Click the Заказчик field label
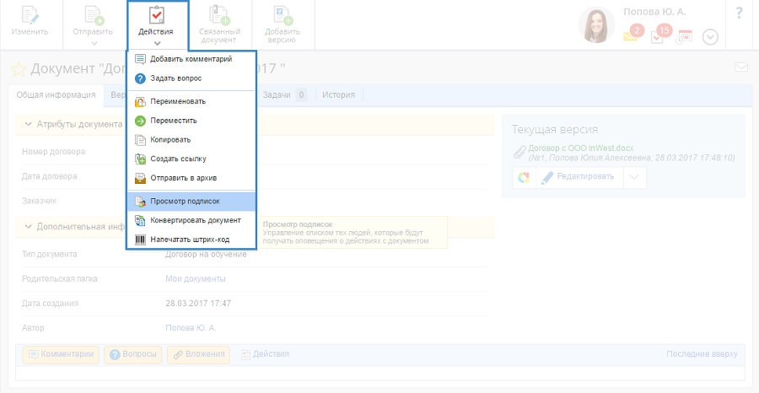This screenshot has width=759, height=393. pyautogui.click(x=39, y=201)
